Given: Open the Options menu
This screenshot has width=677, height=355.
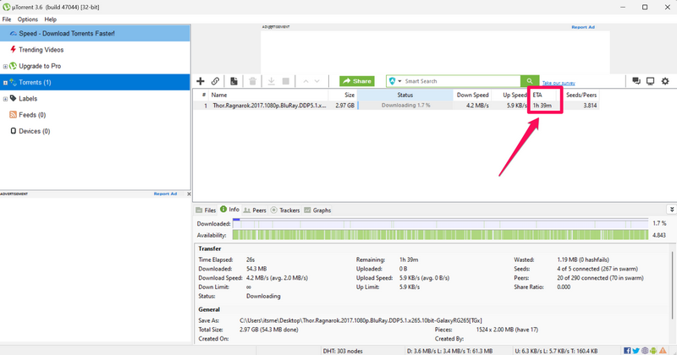Looking at the screenshot, I should (x=28, y=19).
